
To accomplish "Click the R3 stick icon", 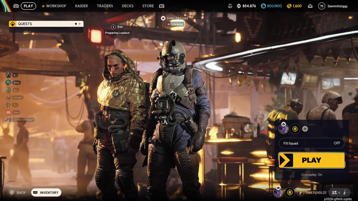I will [x=230, y=6].
